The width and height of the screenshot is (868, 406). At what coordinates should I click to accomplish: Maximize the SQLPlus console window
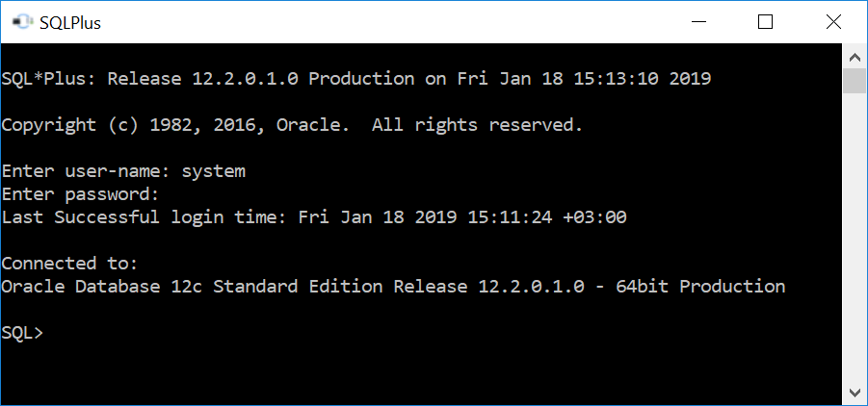click(x=765, y=22)
